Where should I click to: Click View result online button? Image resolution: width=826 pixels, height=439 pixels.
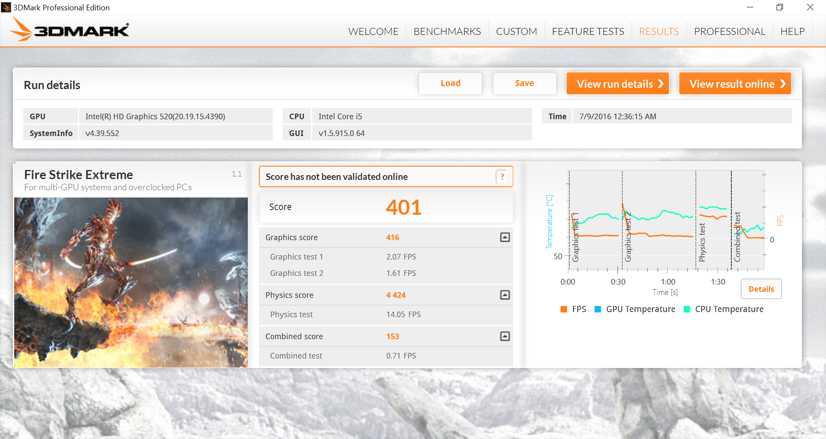pos(735,83)
